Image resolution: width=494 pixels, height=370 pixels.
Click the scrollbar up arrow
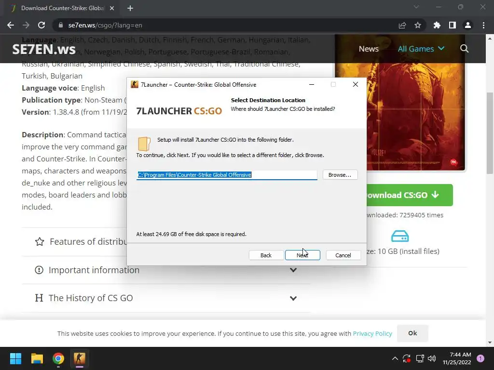pyautogui.click(x=490, y=39)
